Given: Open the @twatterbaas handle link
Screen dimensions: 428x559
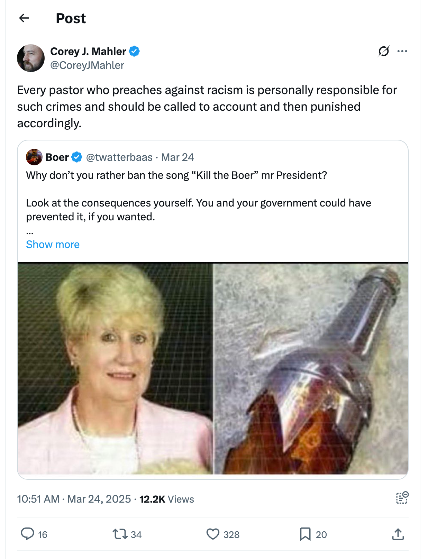Looking at the screenshot, I should point(119,157).
